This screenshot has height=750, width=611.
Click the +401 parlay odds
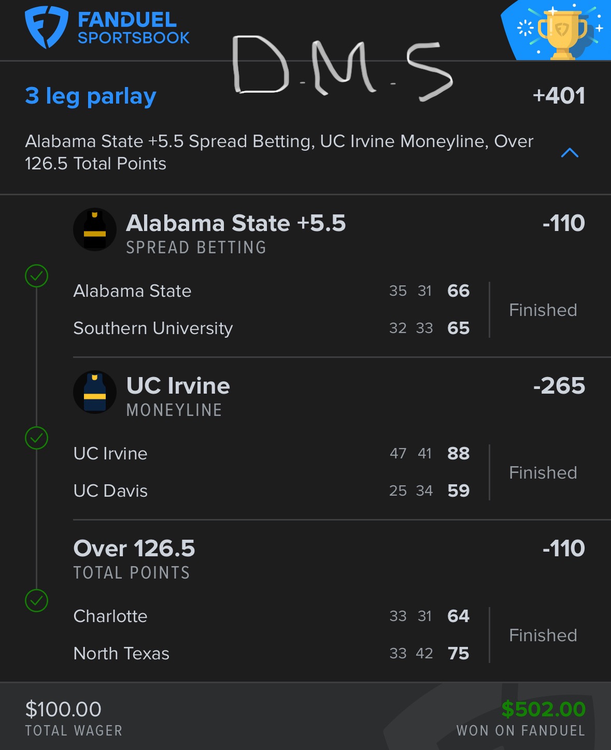[559, 96]
